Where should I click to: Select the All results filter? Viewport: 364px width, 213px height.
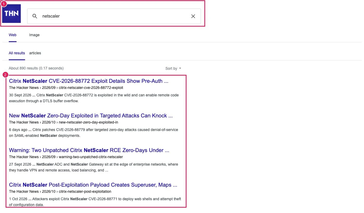17,53
